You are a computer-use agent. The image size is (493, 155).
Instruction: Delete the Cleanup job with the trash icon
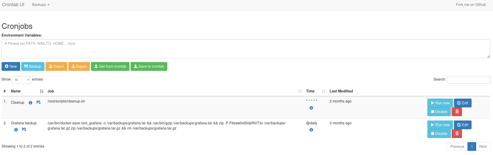point(457,112)
